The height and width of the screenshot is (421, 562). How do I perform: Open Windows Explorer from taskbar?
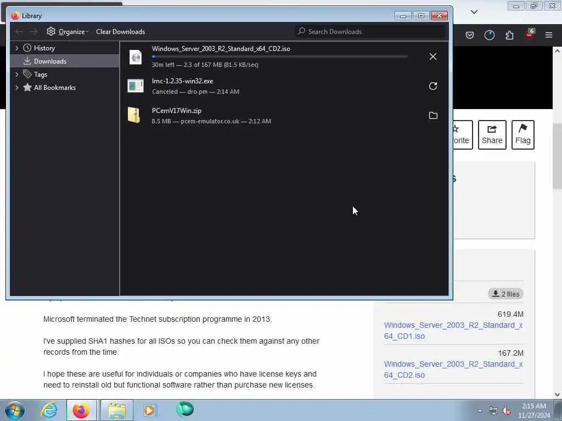click(x=117, y=410)
